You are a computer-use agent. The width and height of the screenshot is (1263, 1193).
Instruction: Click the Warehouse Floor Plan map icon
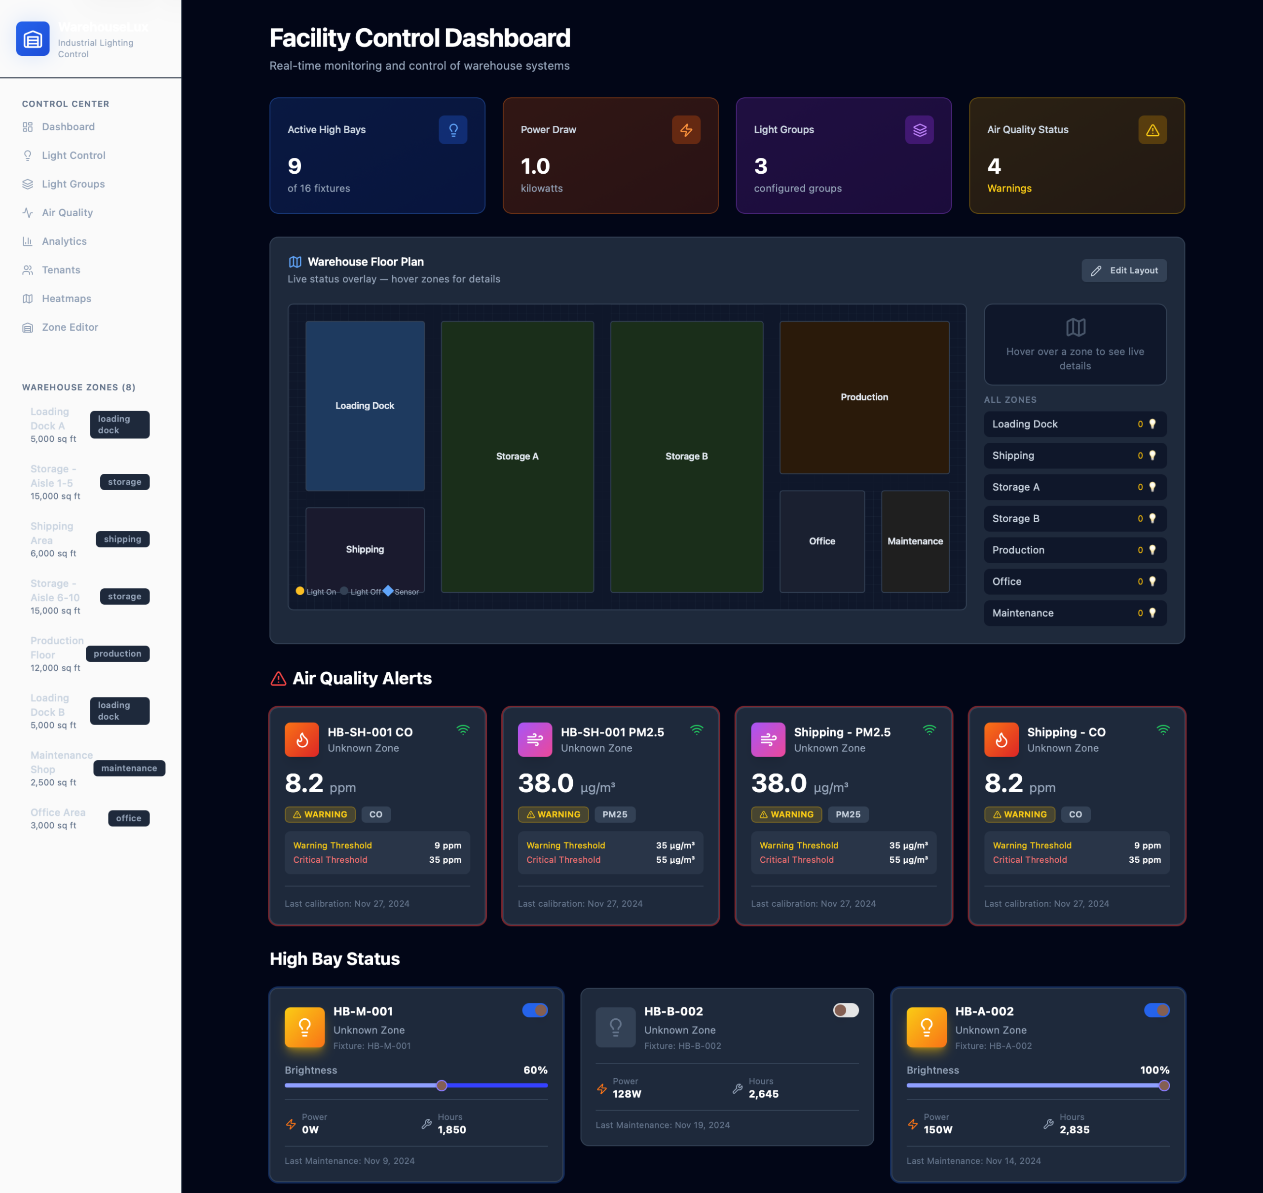click(x=295, y=262)
